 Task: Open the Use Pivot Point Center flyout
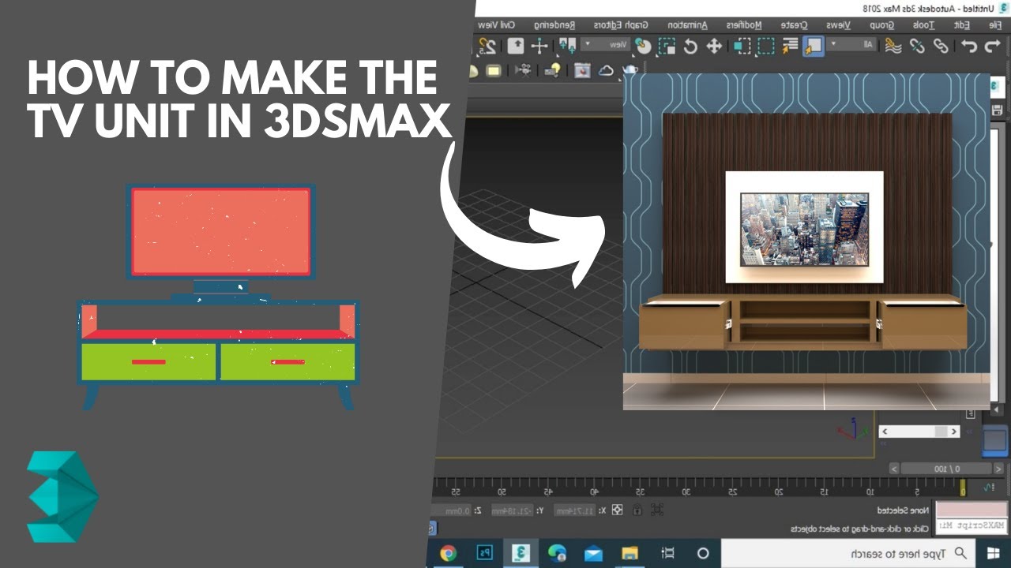click(567, 46)
